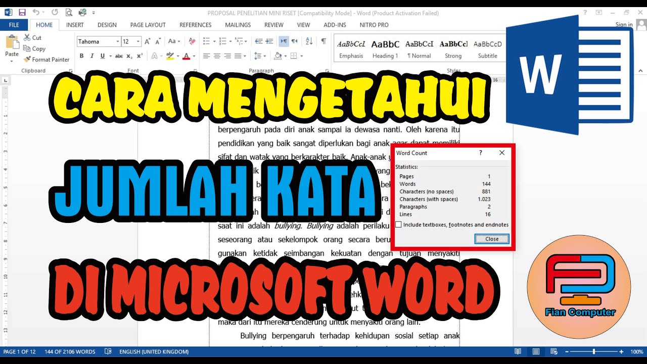Open the font size 12 dropdown
This screenshot has width=647, height=364.
(x=138, y=41)
